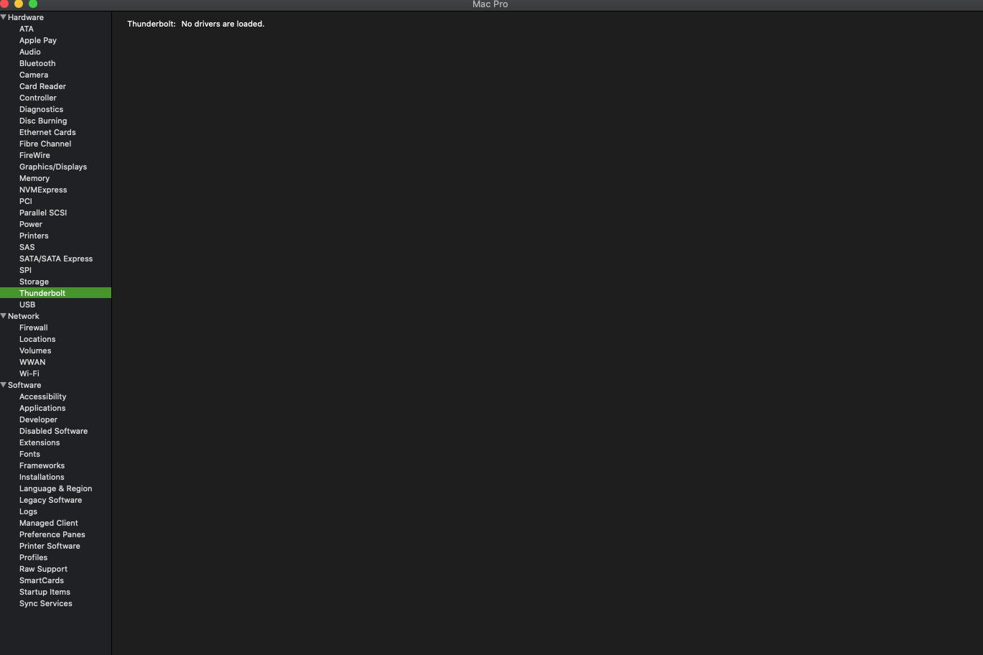Select Frameworks entry

[42, 465]
